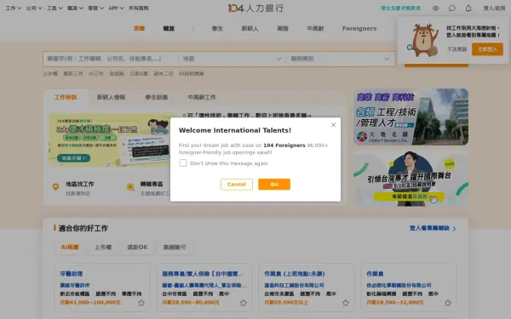Click 立即登入 in login popup
This screenshot has height=319, width=511.
(x=487, y=49)
